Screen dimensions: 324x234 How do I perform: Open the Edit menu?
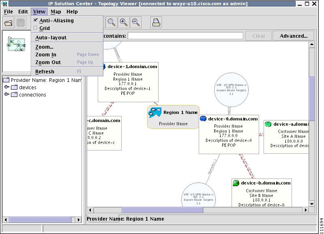click(23, 12)
